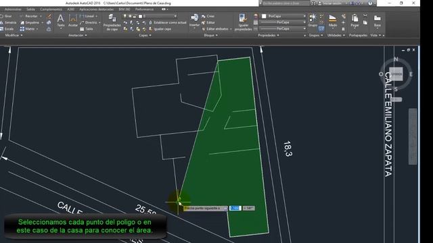The width and height of the screenshot is (433, 243).
Task: Click Igualar propiedades tool
Action: pos(244,22)
